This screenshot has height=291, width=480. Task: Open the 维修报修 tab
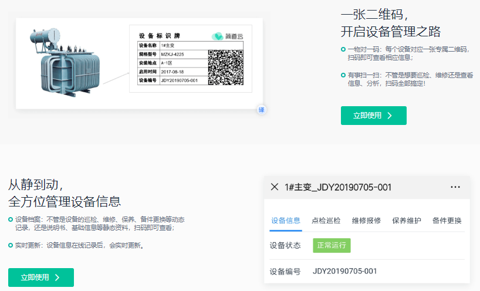[366, 221]
